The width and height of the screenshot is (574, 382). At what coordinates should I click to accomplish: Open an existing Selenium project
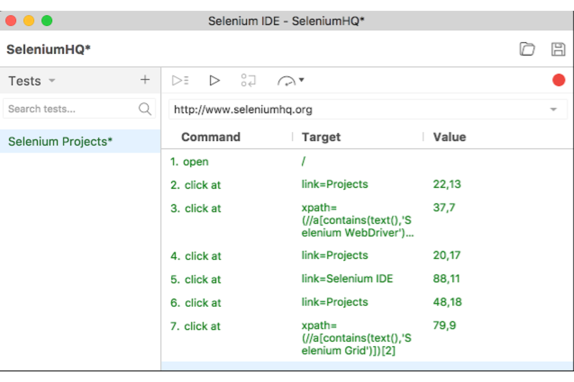(x=527, y=50)
